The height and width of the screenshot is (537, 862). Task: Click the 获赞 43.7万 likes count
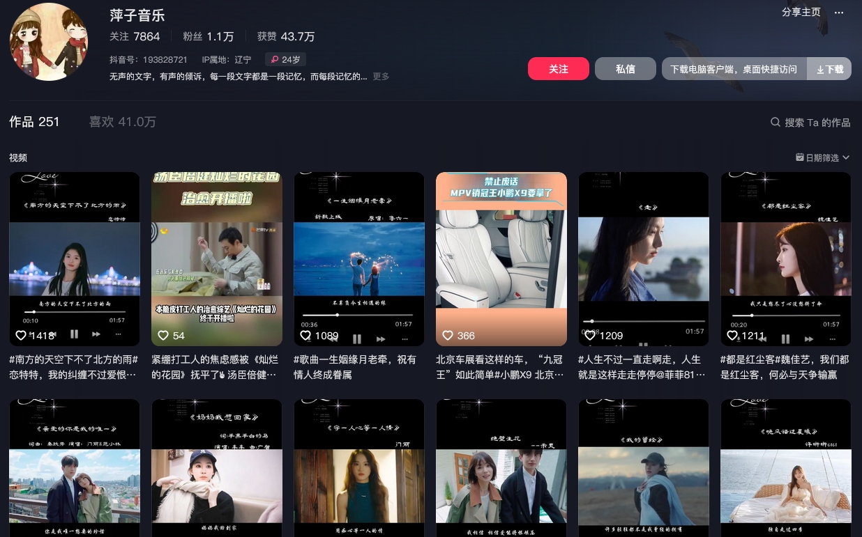pos(286,36)
